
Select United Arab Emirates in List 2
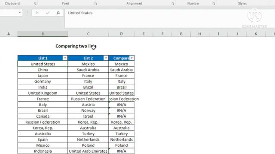coord(88,151)
